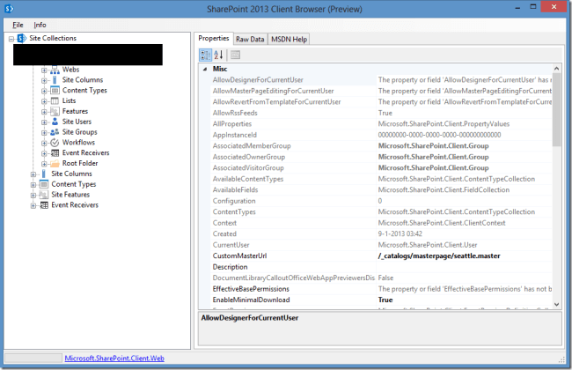The width and height of the screenshot is (572, 370).
Task: Click the Workflows checkmark icon
Action: 55,143
